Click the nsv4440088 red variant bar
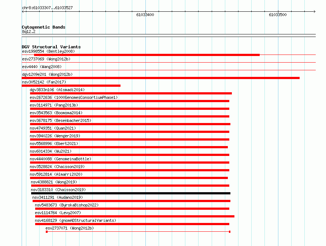 130,163
